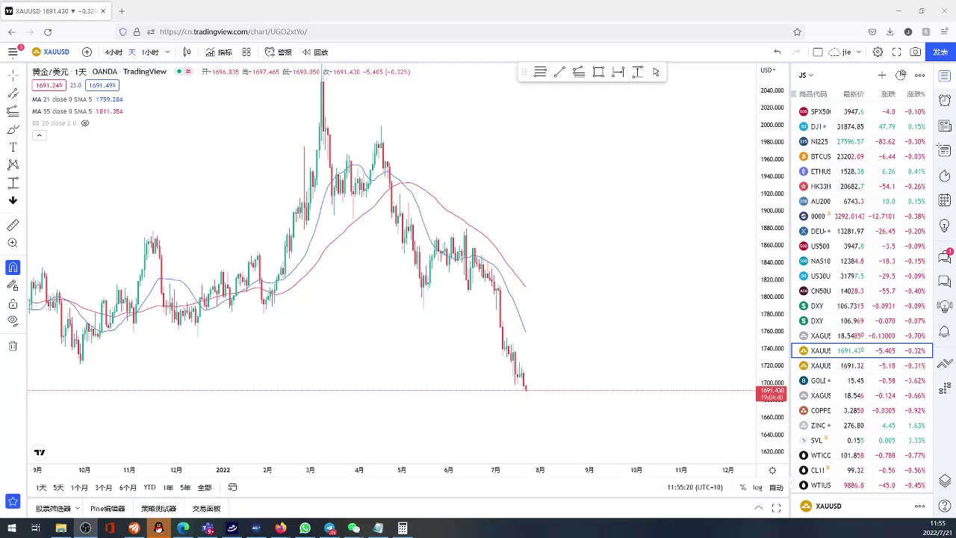
Task: Open chart settings gear icon
Action: [x=878, y=52]
